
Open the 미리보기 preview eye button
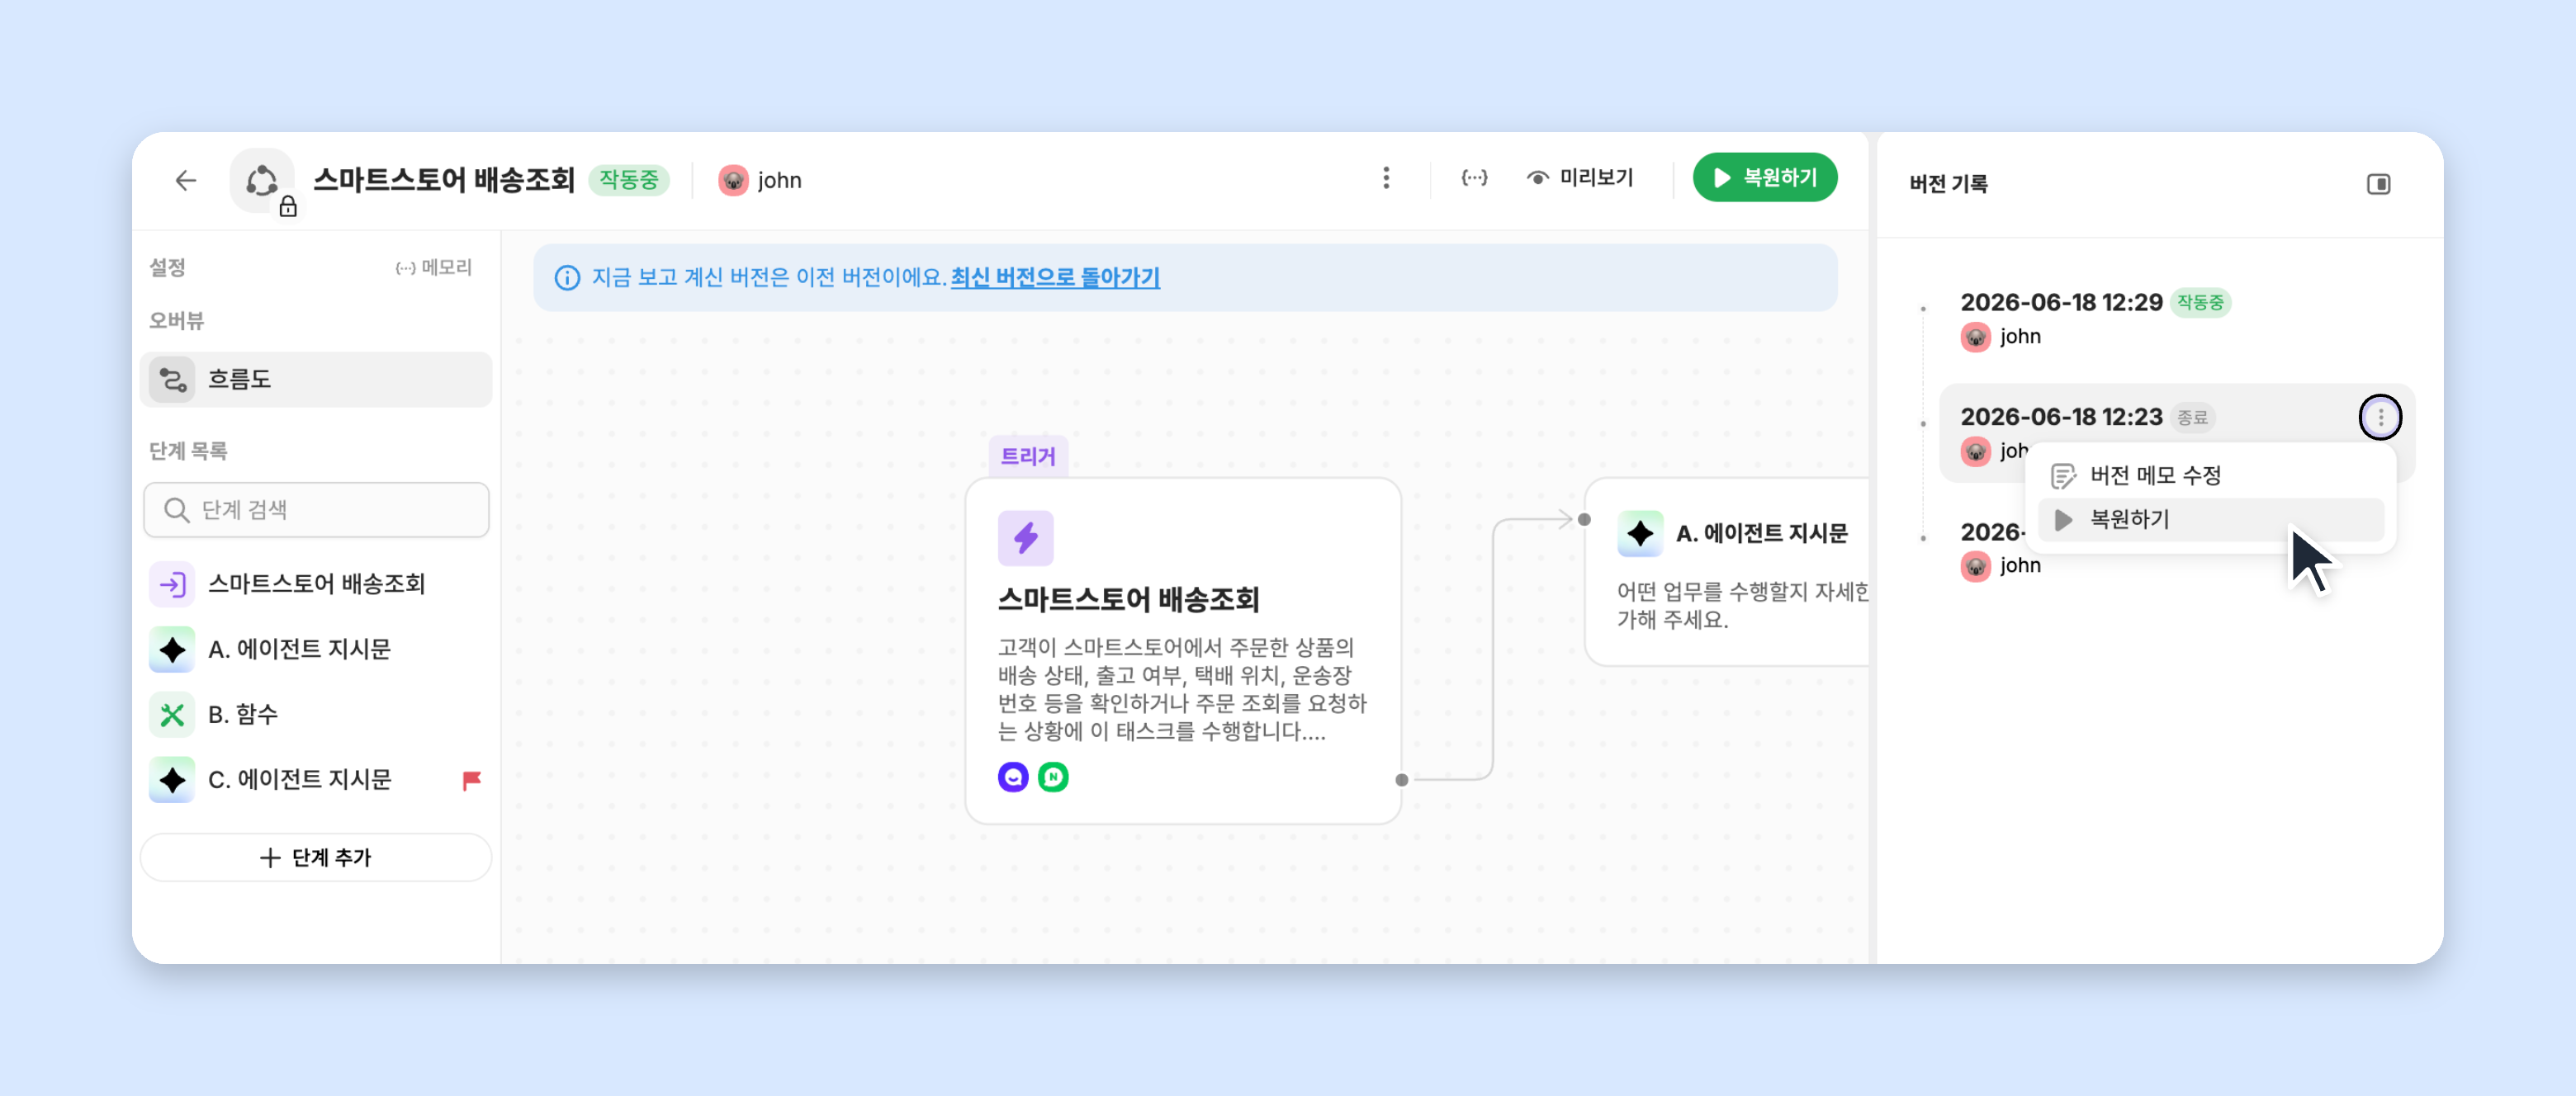(1580, 178)
